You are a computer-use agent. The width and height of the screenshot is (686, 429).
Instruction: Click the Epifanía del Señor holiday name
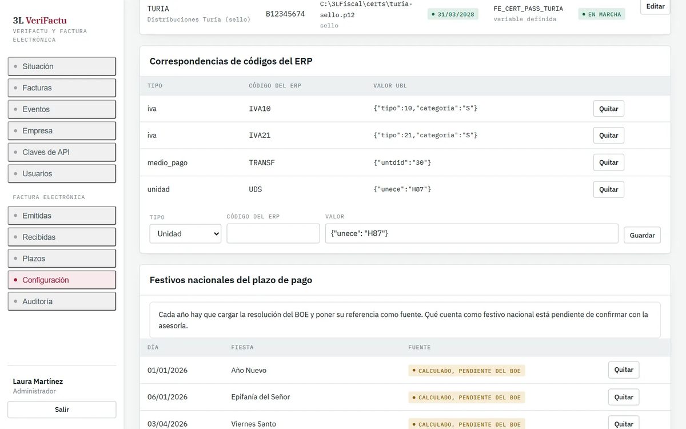(261, 397)
